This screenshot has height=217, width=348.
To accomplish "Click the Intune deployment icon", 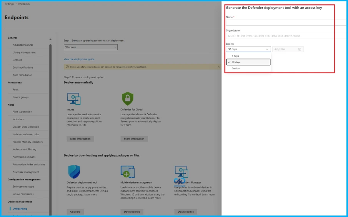I will coord(74,99).
